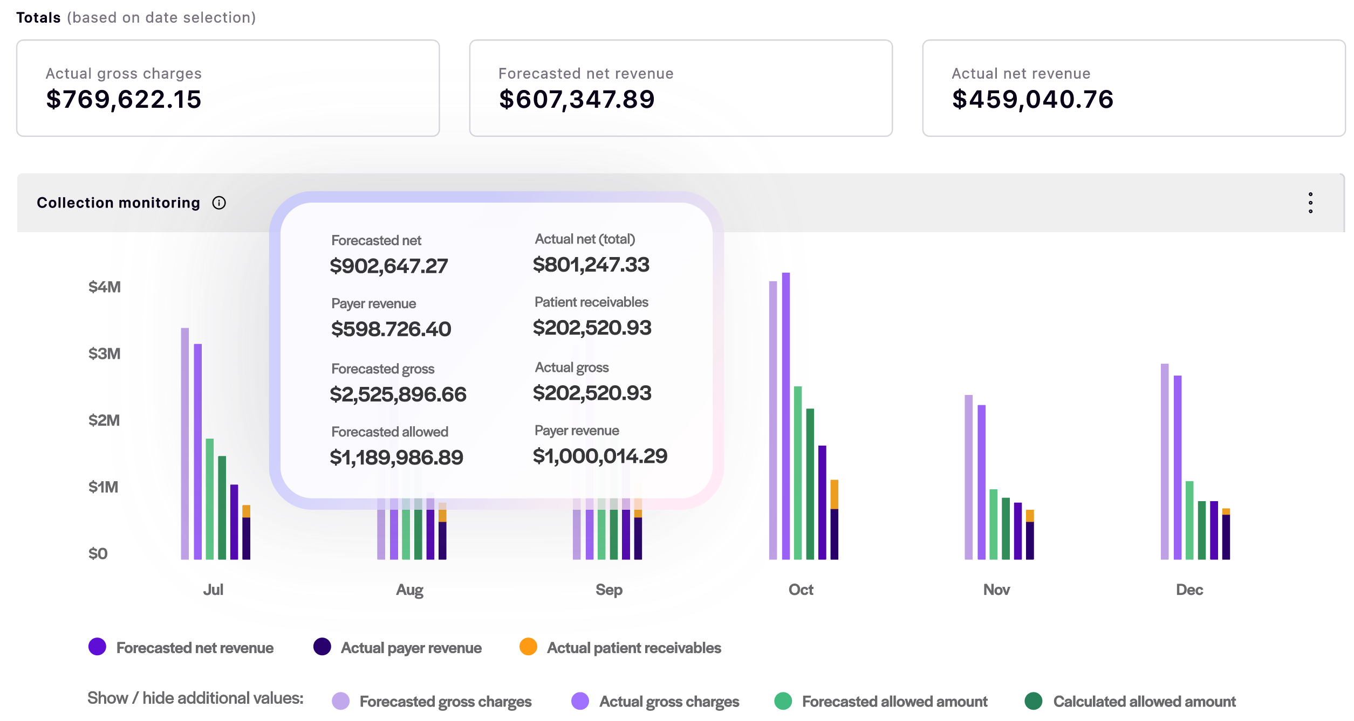This screenshot has width=1354, height=721.
Task: Click Jul calculated allowed amount bar
Action: pyautogui.click(x=222, y=507)
